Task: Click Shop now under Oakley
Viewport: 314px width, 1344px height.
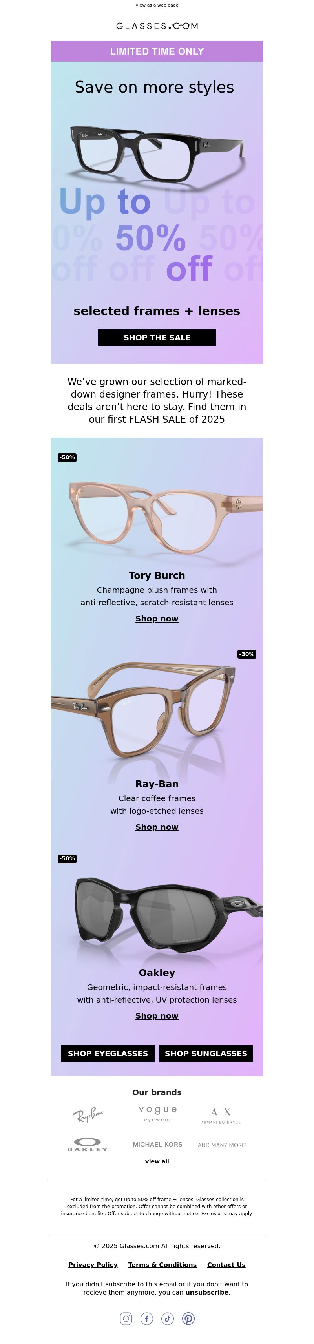Action: click(157, 1016)
